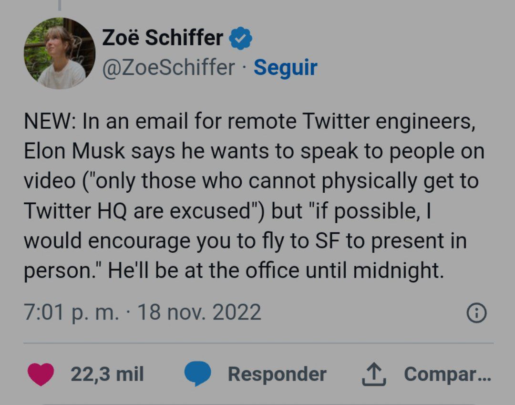Open the tweet info circle icon

pos(476,313)
